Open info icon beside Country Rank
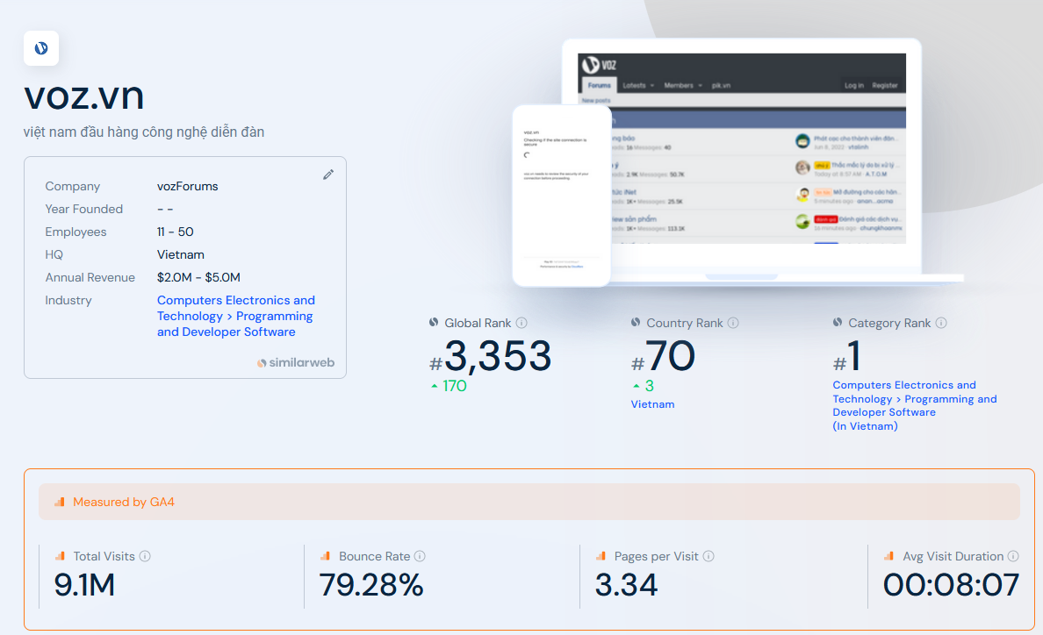1043x635 pixels. point(733,323)
